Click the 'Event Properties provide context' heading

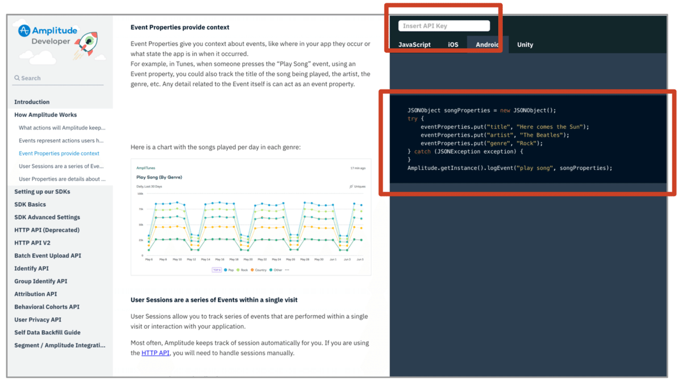point(180,27)
